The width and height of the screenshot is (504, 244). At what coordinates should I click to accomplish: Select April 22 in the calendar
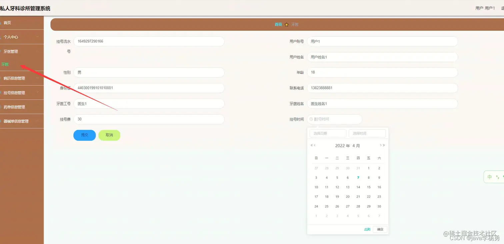(369, 197)
